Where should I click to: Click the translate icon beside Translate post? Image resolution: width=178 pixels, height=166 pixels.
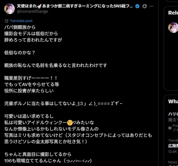[x=6, y=21]
